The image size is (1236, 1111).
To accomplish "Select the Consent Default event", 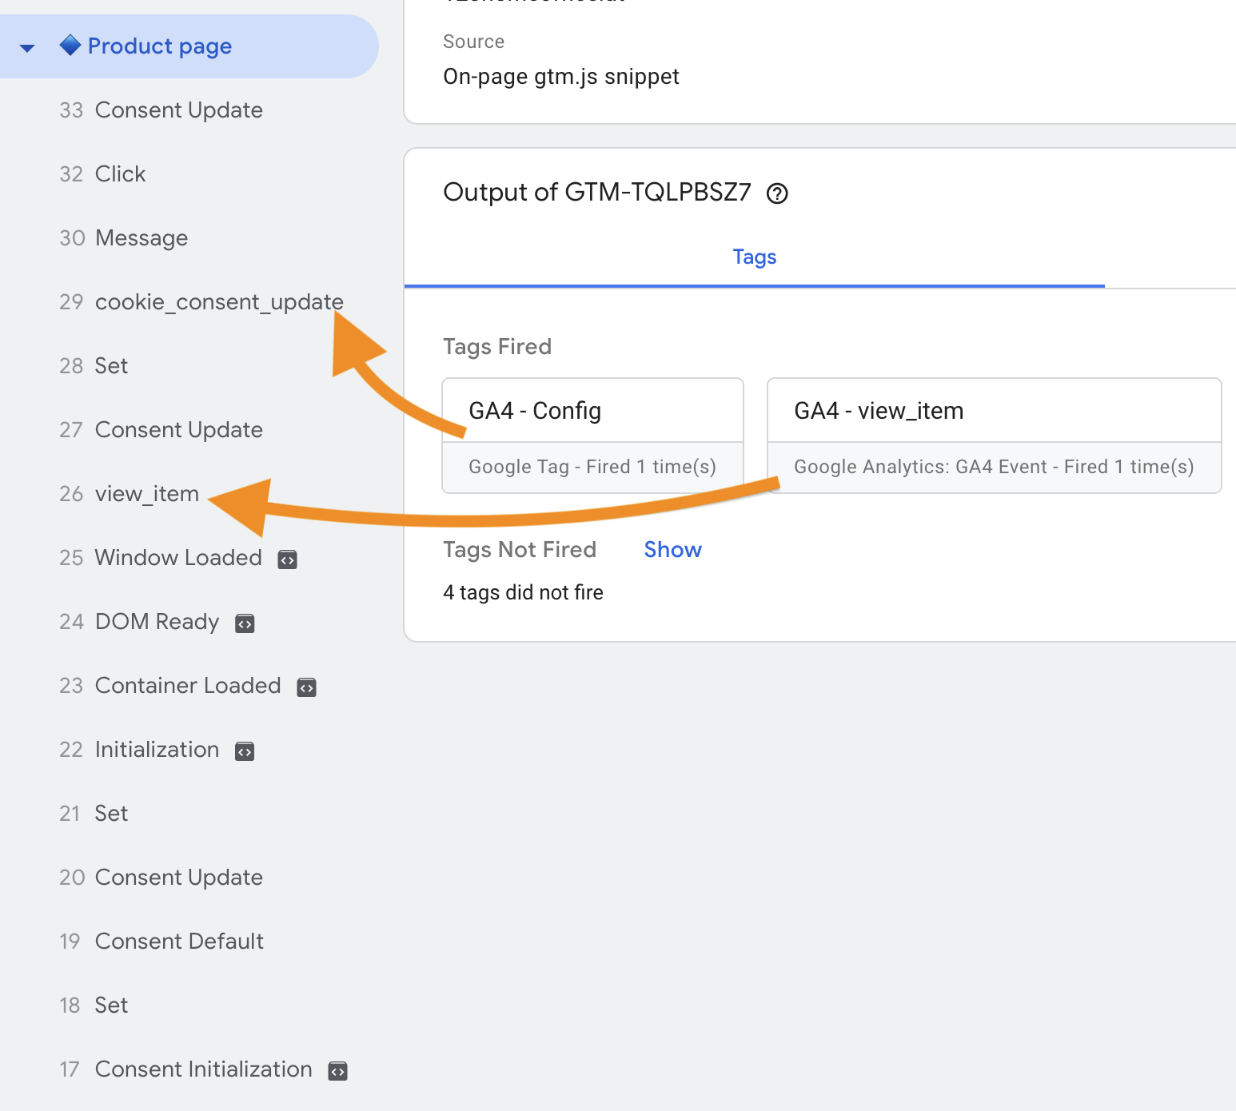I will coord(178,941).
